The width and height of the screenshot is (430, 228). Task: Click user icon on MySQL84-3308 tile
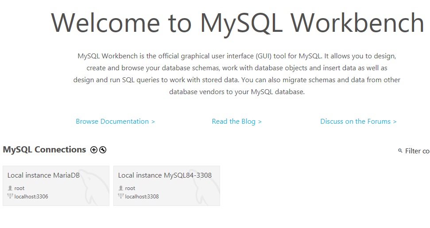120,188
